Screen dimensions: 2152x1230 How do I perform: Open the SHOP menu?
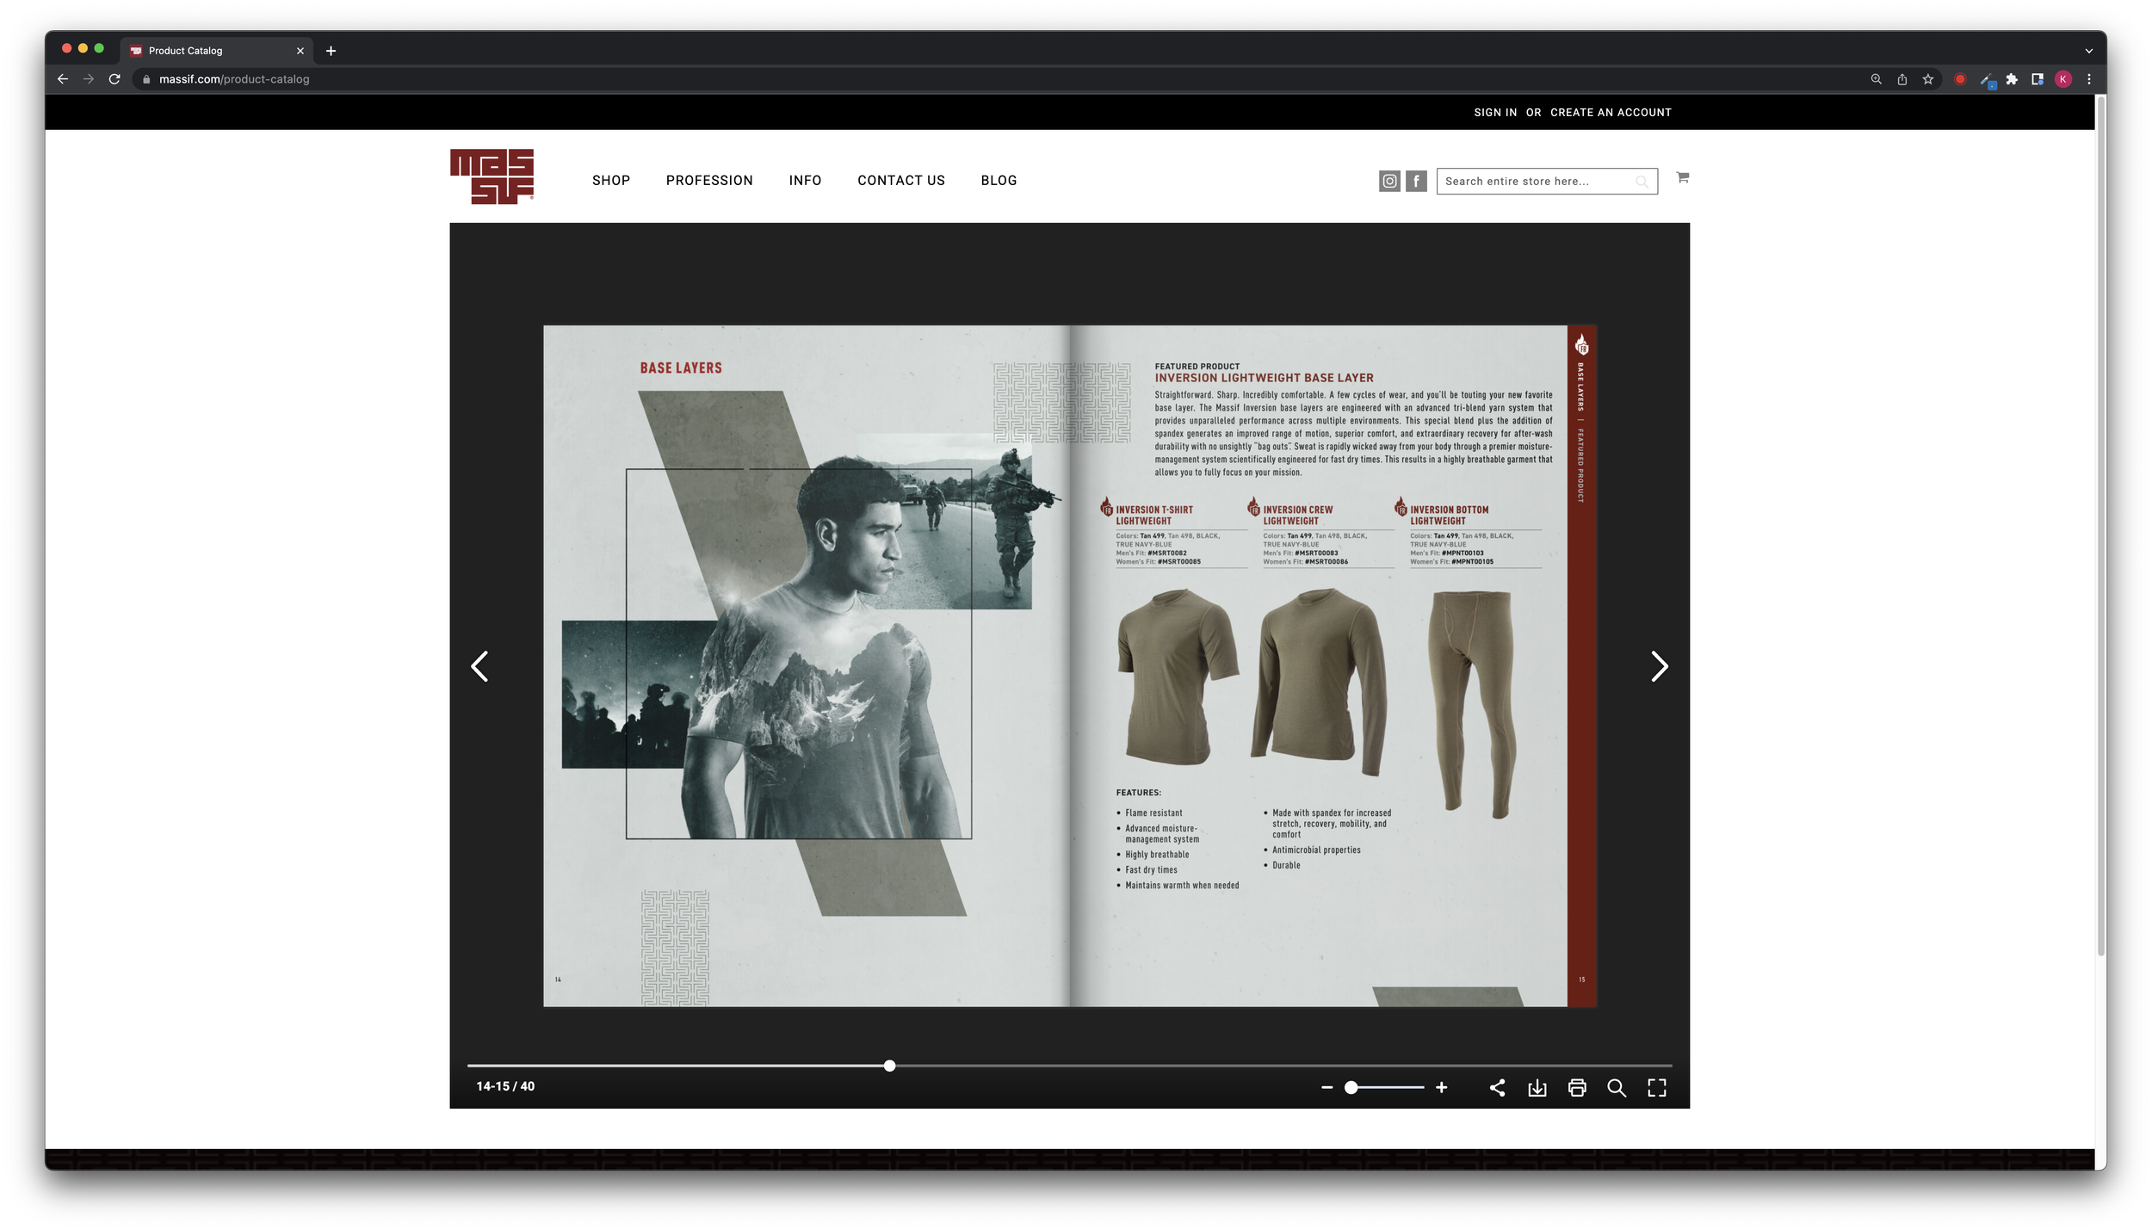tap(610, 181)
